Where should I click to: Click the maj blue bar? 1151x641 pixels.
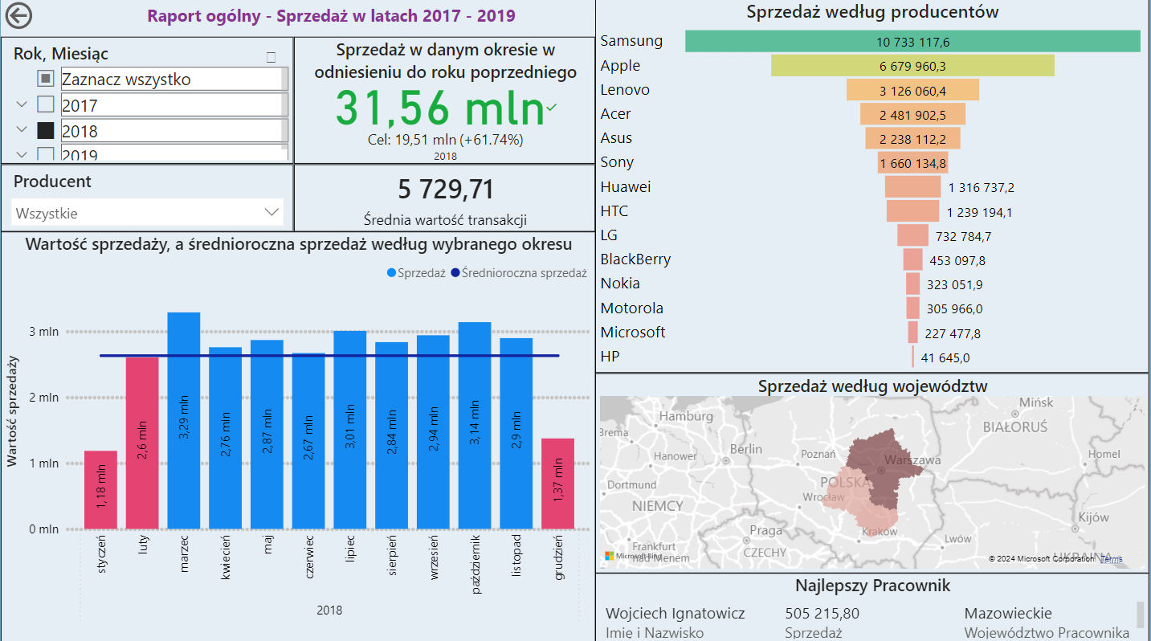267,435
